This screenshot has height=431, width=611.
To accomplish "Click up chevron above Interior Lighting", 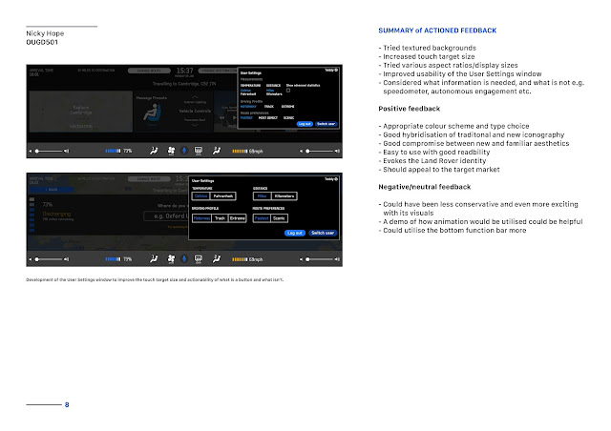I will [195, 97].
